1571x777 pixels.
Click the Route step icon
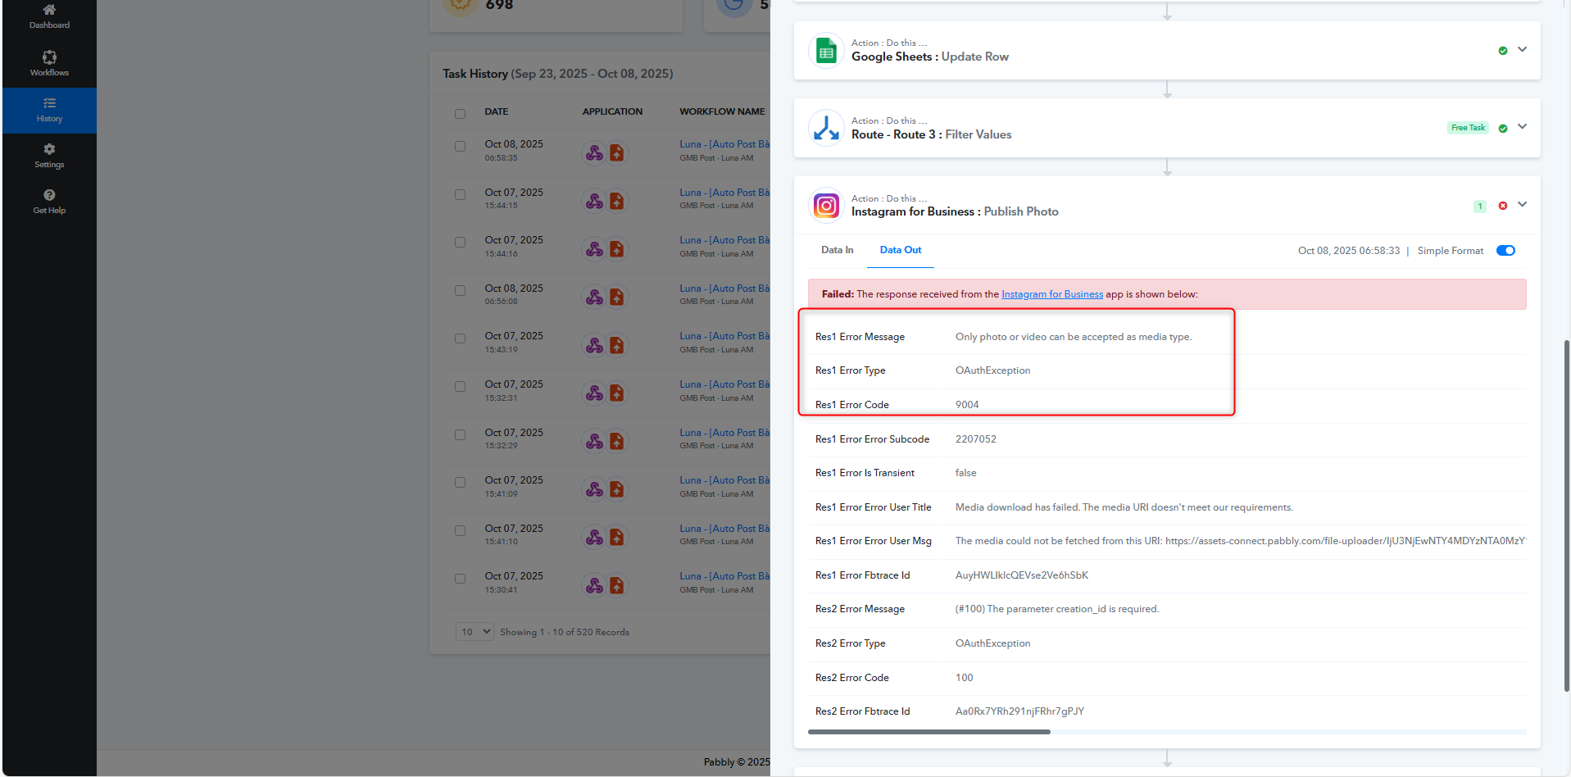pyautogui.click(x=826, y=129)
